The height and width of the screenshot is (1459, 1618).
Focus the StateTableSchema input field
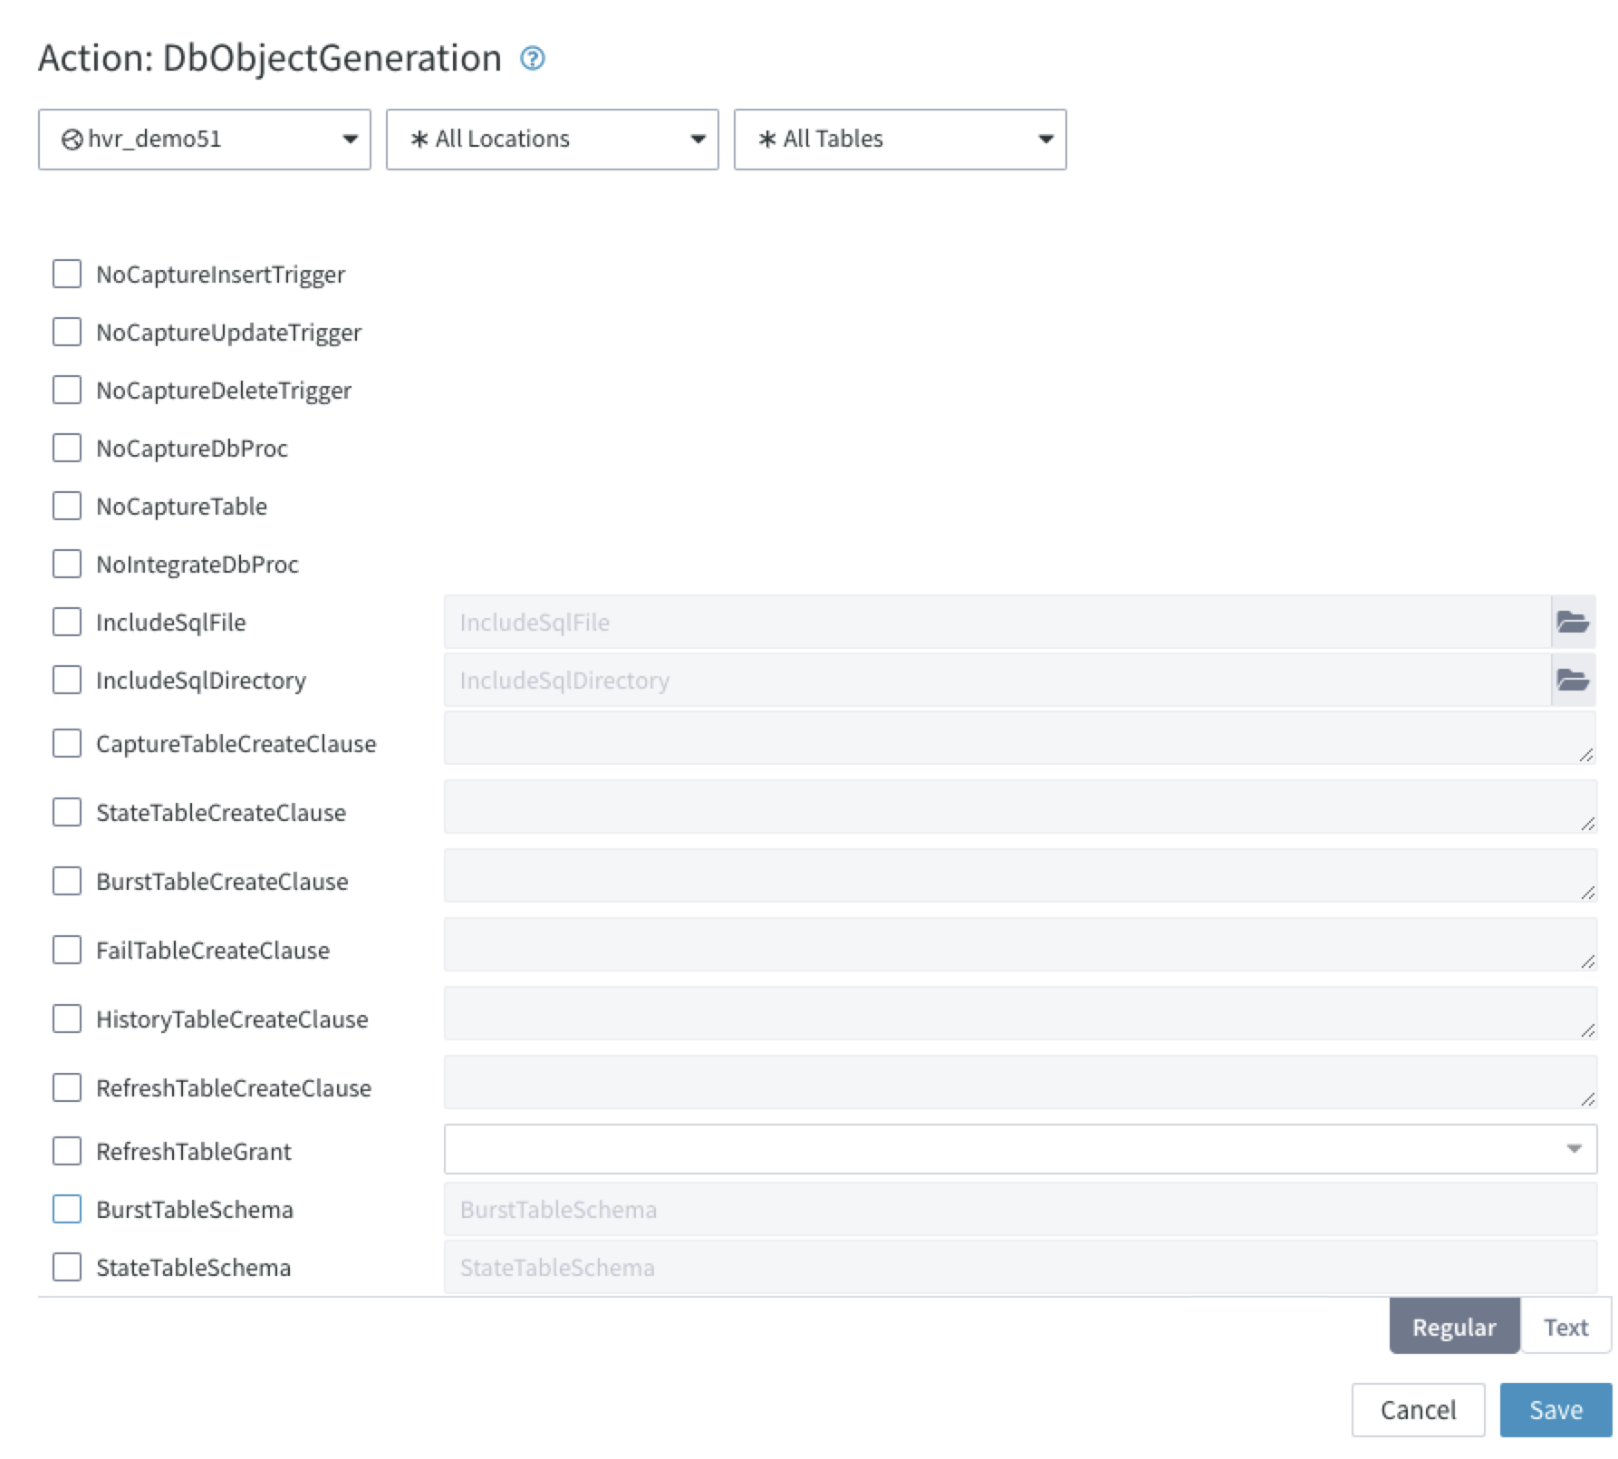pyautogui.click(x=1020, y=1267)
